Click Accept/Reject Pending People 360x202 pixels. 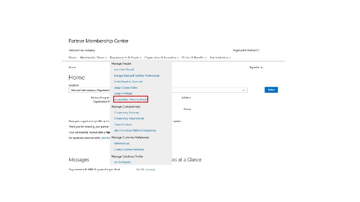click(x=130, y=100)
